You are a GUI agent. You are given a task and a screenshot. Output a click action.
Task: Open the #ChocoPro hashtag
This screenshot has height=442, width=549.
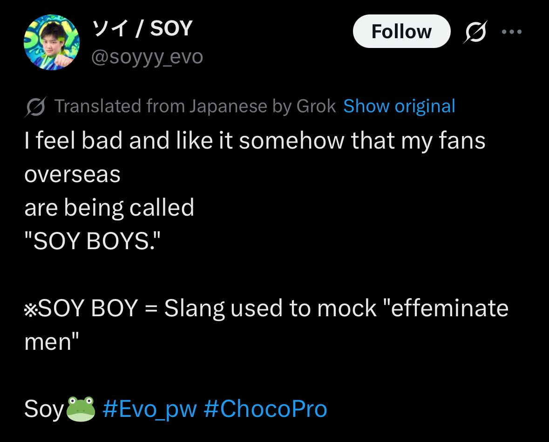click(265, 409)
